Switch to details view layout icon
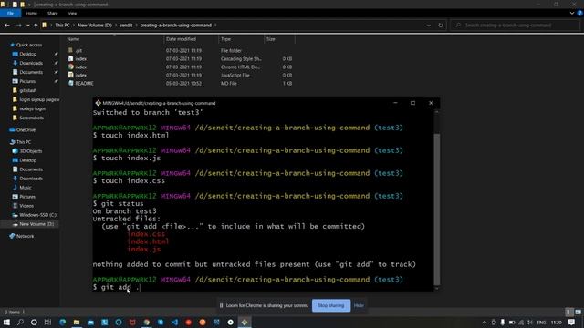The height and width of the screenshot is (328, 584). point(568,312)
